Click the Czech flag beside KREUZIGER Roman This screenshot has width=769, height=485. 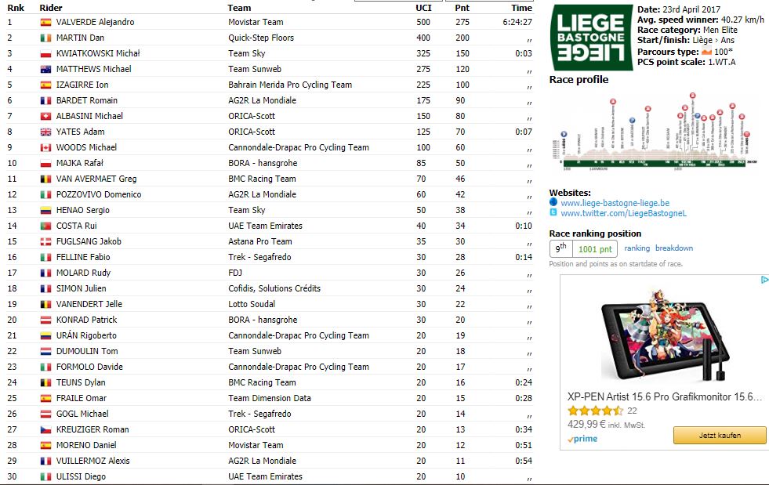pos(45,429)
